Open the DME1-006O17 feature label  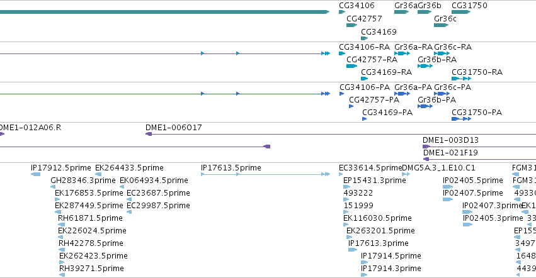point(174,128)
